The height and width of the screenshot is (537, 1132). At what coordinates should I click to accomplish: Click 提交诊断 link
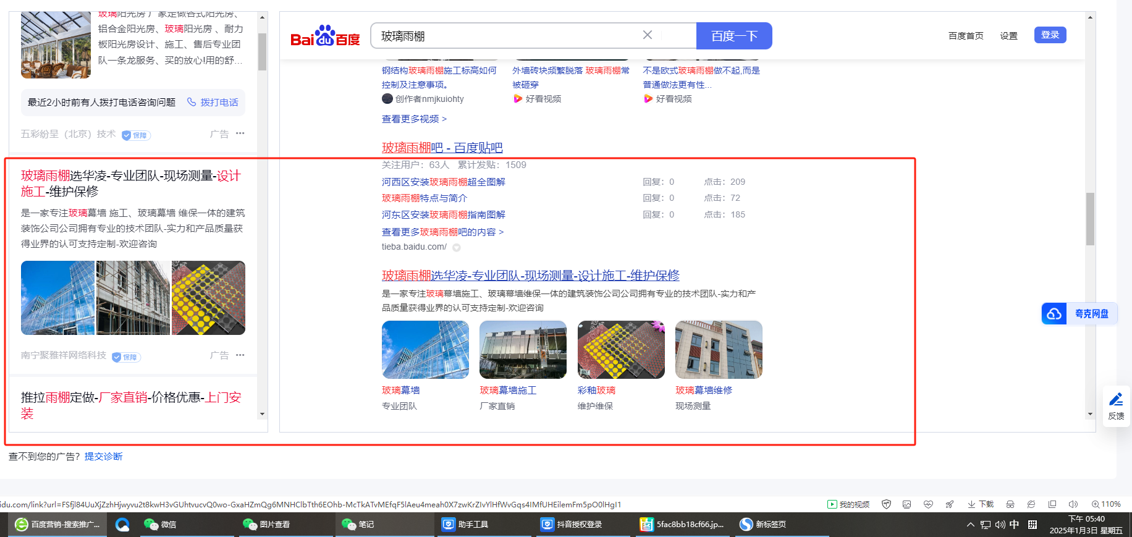point(103,456)
